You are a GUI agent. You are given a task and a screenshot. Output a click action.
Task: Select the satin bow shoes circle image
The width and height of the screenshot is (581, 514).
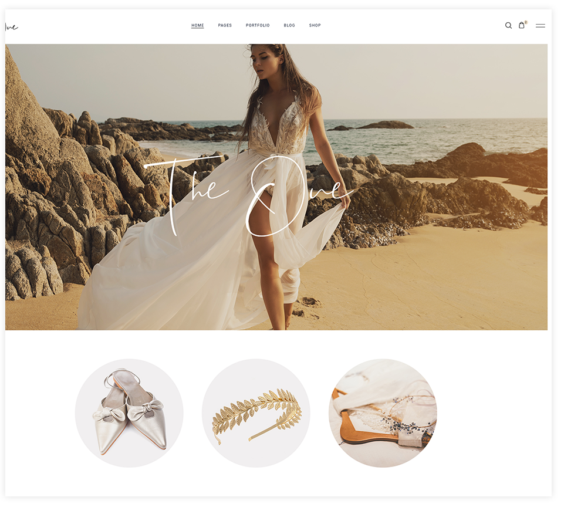click(x=129, y=413)
